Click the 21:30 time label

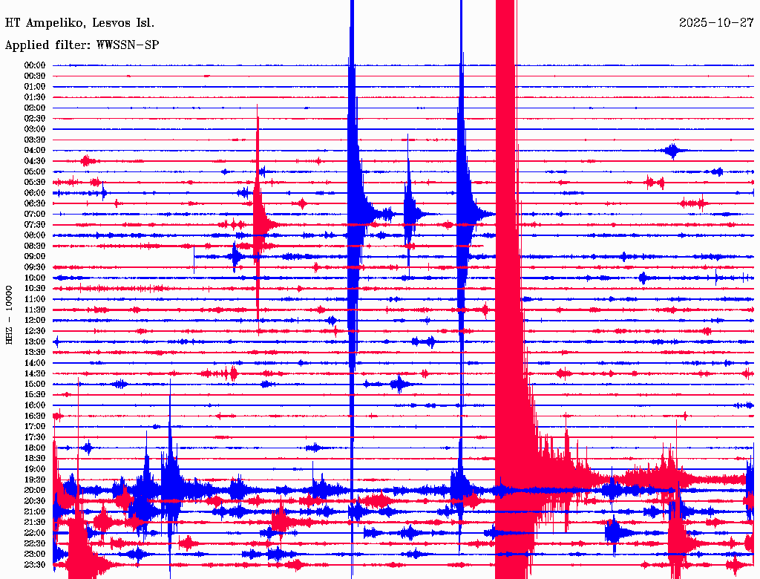tap(35, 523)
